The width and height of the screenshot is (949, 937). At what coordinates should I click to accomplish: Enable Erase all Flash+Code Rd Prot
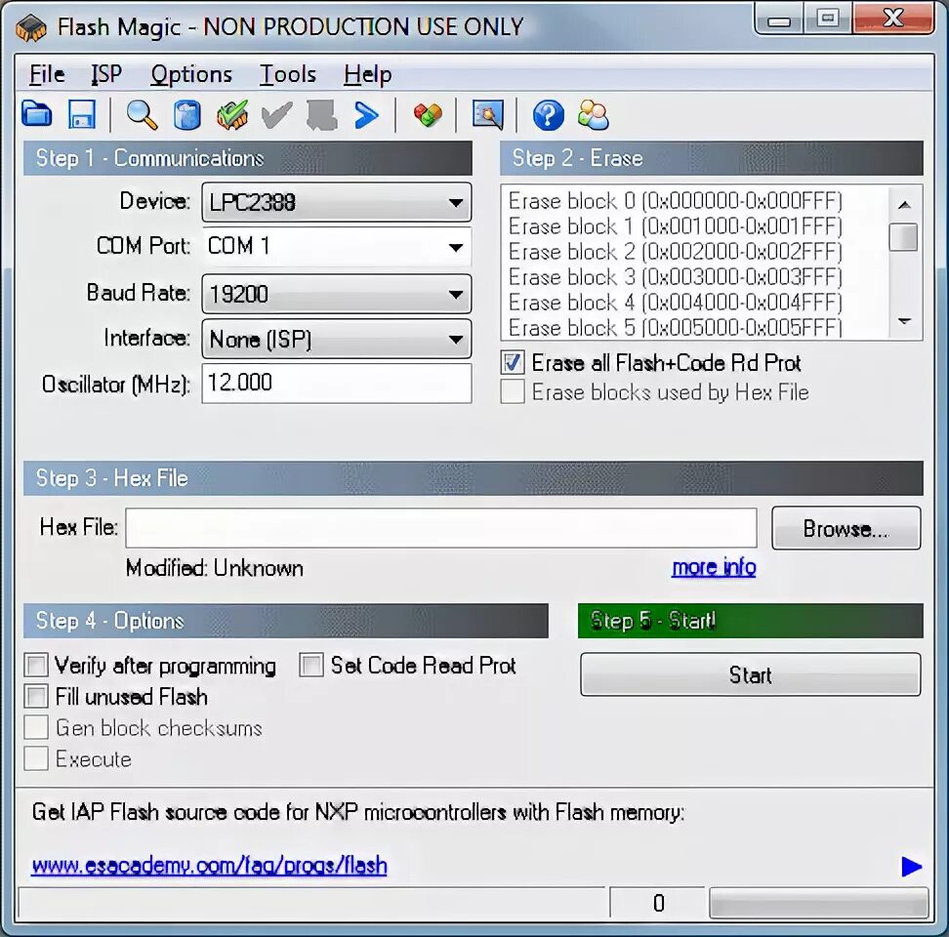click(x=512, y=362)
